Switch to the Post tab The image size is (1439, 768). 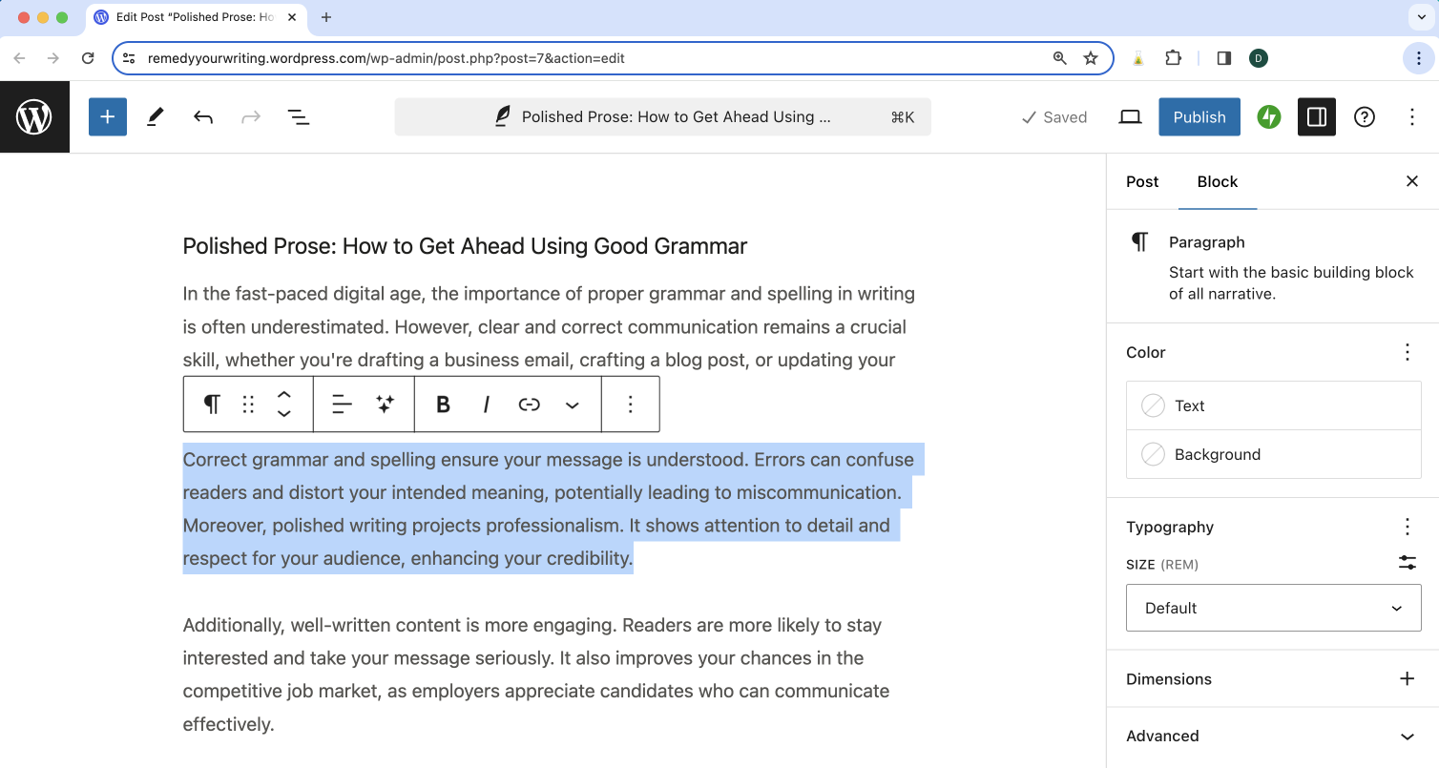[x=1142, y=181]
